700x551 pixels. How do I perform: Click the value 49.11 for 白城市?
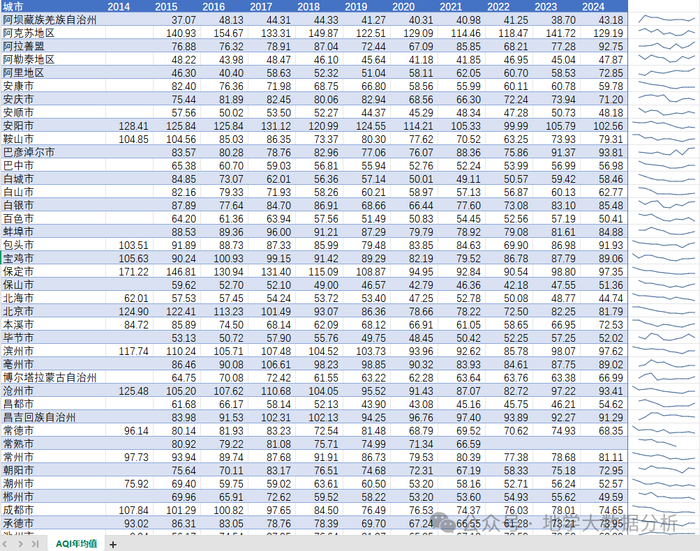pos(468,179)
